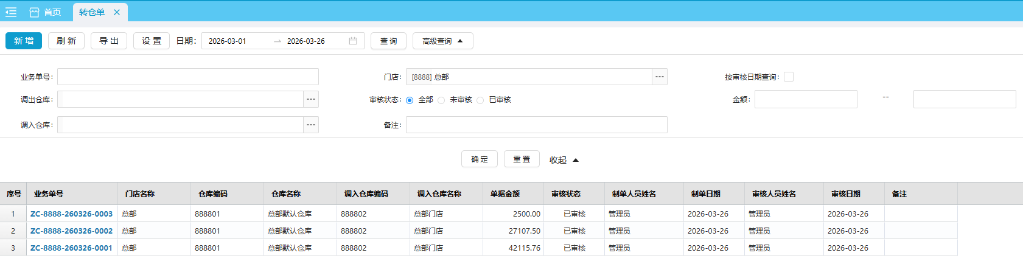Click the 新增 button
Screen dimensions: 1023x261
24,41
